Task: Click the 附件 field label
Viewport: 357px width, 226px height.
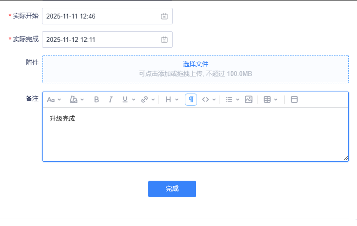Action: pos(32,62)
